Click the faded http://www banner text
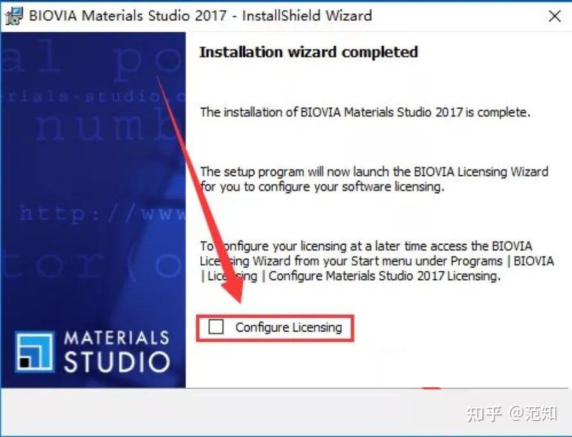This screenshot has height=437, width=572. coord(102,213)
